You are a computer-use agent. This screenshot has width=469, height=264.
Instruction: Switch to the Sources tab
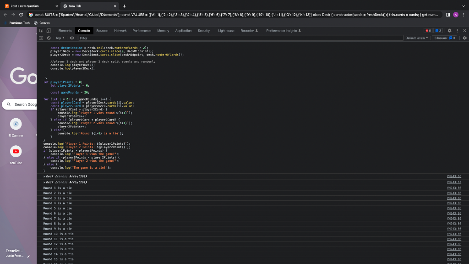pyautogui.click(x=102, y=31)
